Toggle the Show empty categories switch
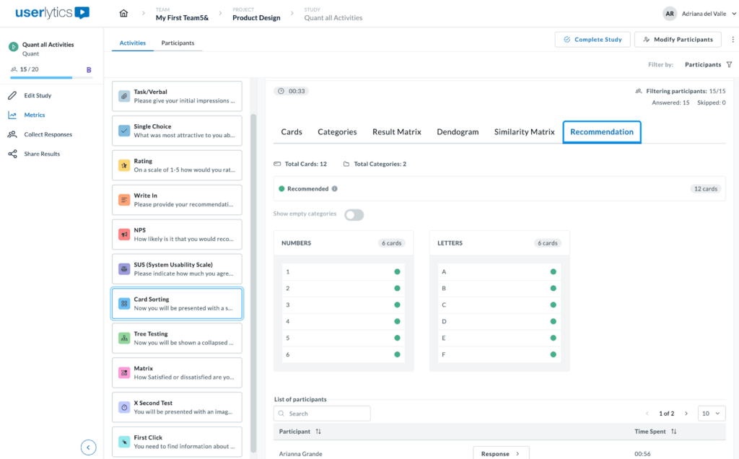The width and height of the screenshot is (739, 459). pos(354,214)
